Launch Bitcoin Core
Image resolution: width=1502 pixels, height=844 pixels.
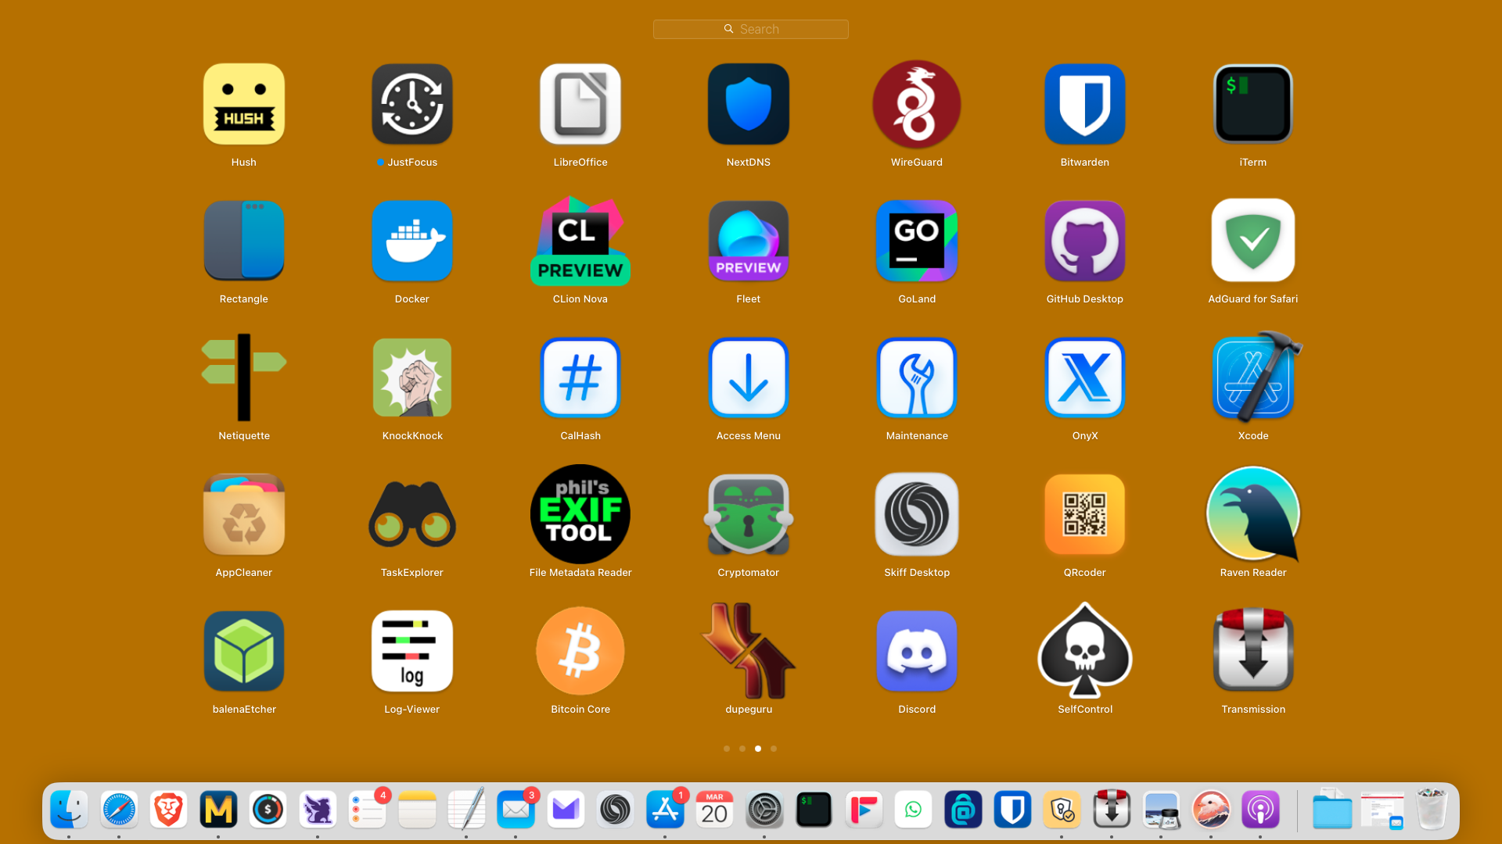(580, 651)
